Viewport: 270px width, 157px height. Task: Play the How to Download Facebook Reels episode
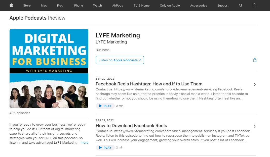tap(105, 147)
